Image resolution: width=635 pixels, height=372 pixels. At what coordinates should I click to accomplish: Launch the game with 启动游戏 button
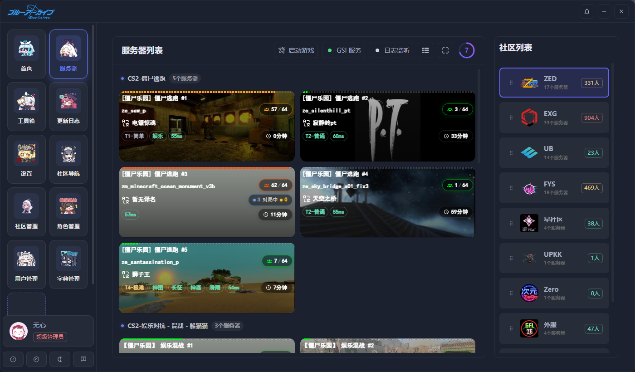tap(296, 50)
